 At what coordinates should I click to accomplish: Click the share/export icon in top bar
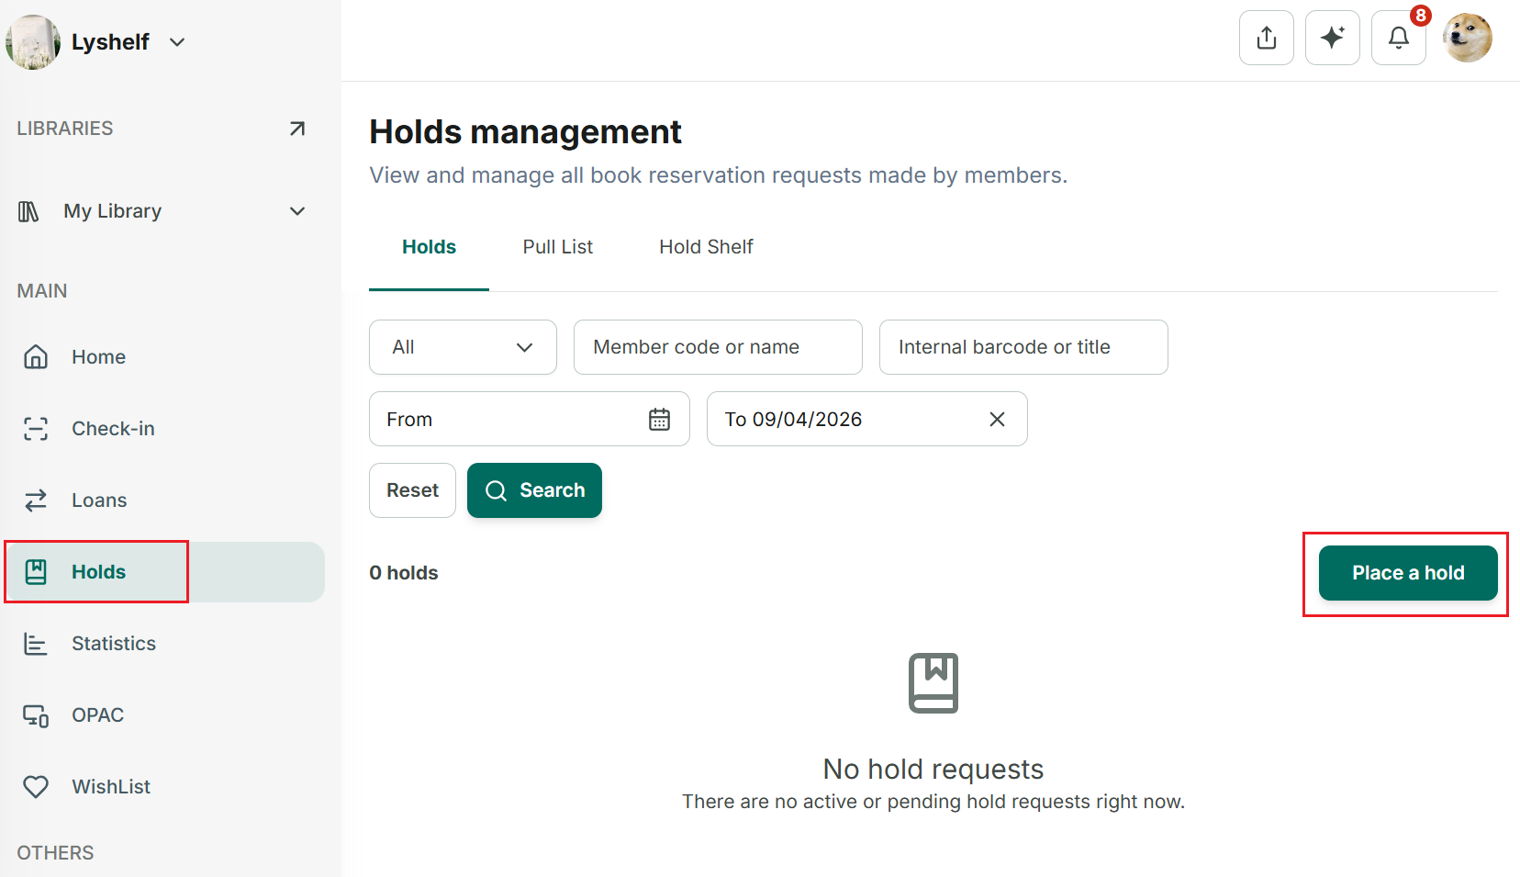click(1267, 38)
